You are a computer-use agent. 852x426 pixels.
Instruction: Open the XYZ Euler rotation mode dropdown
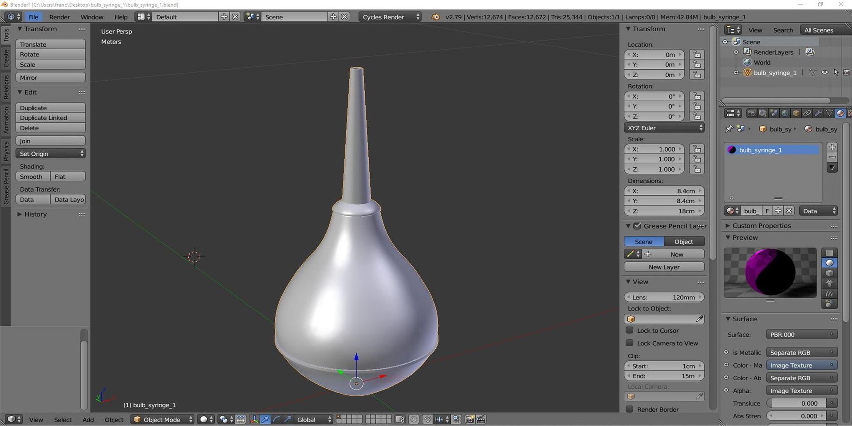pos(664,128)
